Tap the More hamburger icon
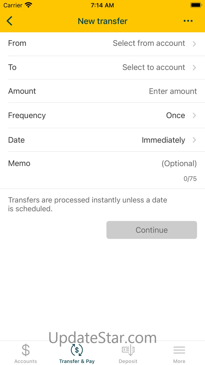The image size is (205, 365). coord(179,350)
